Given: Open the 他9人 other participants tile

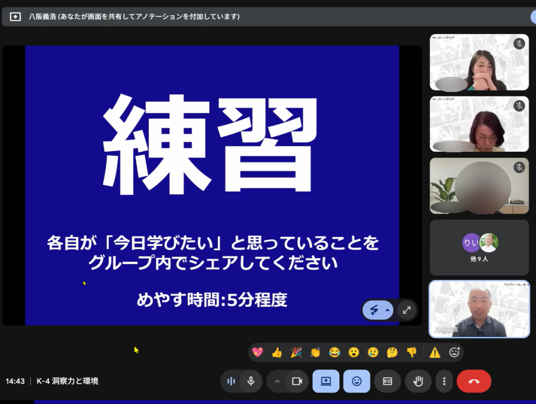Looking at the screenshot, I should coord(479,248).
